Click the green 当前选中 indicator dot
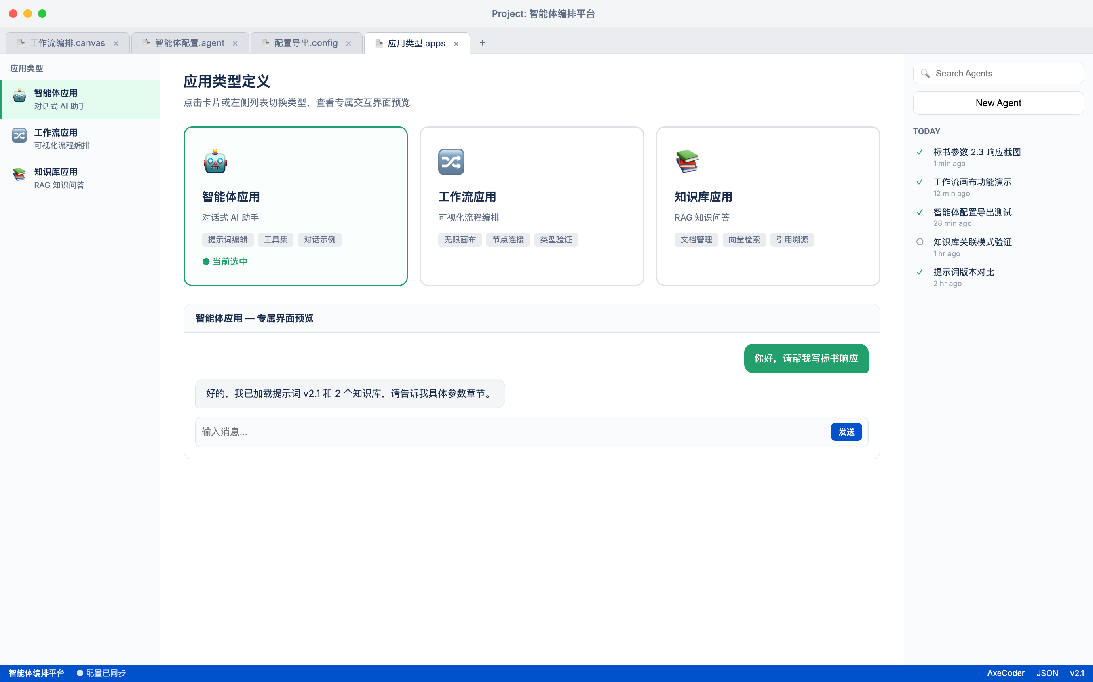 (206, 262)
